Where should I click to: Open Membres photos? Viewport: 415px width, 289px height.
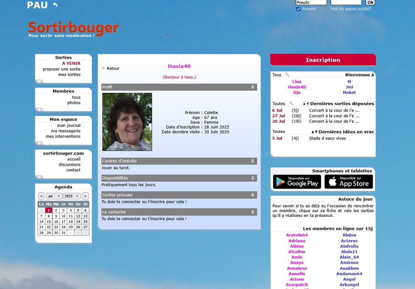coord(74,103)
